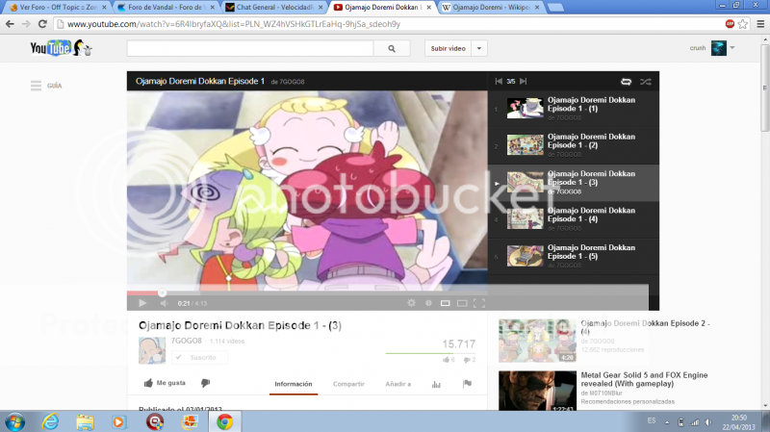Screen dimensions: 770x432
Task: Click the search magnifier button
Action: click(392, 48)
